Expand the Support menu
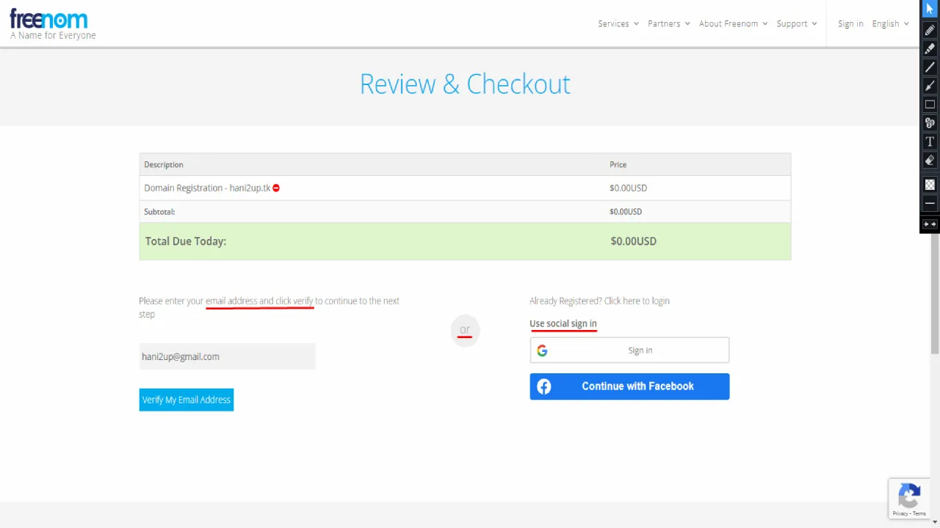The width and height of the screenshot is (940, 528). pos(797,23)
